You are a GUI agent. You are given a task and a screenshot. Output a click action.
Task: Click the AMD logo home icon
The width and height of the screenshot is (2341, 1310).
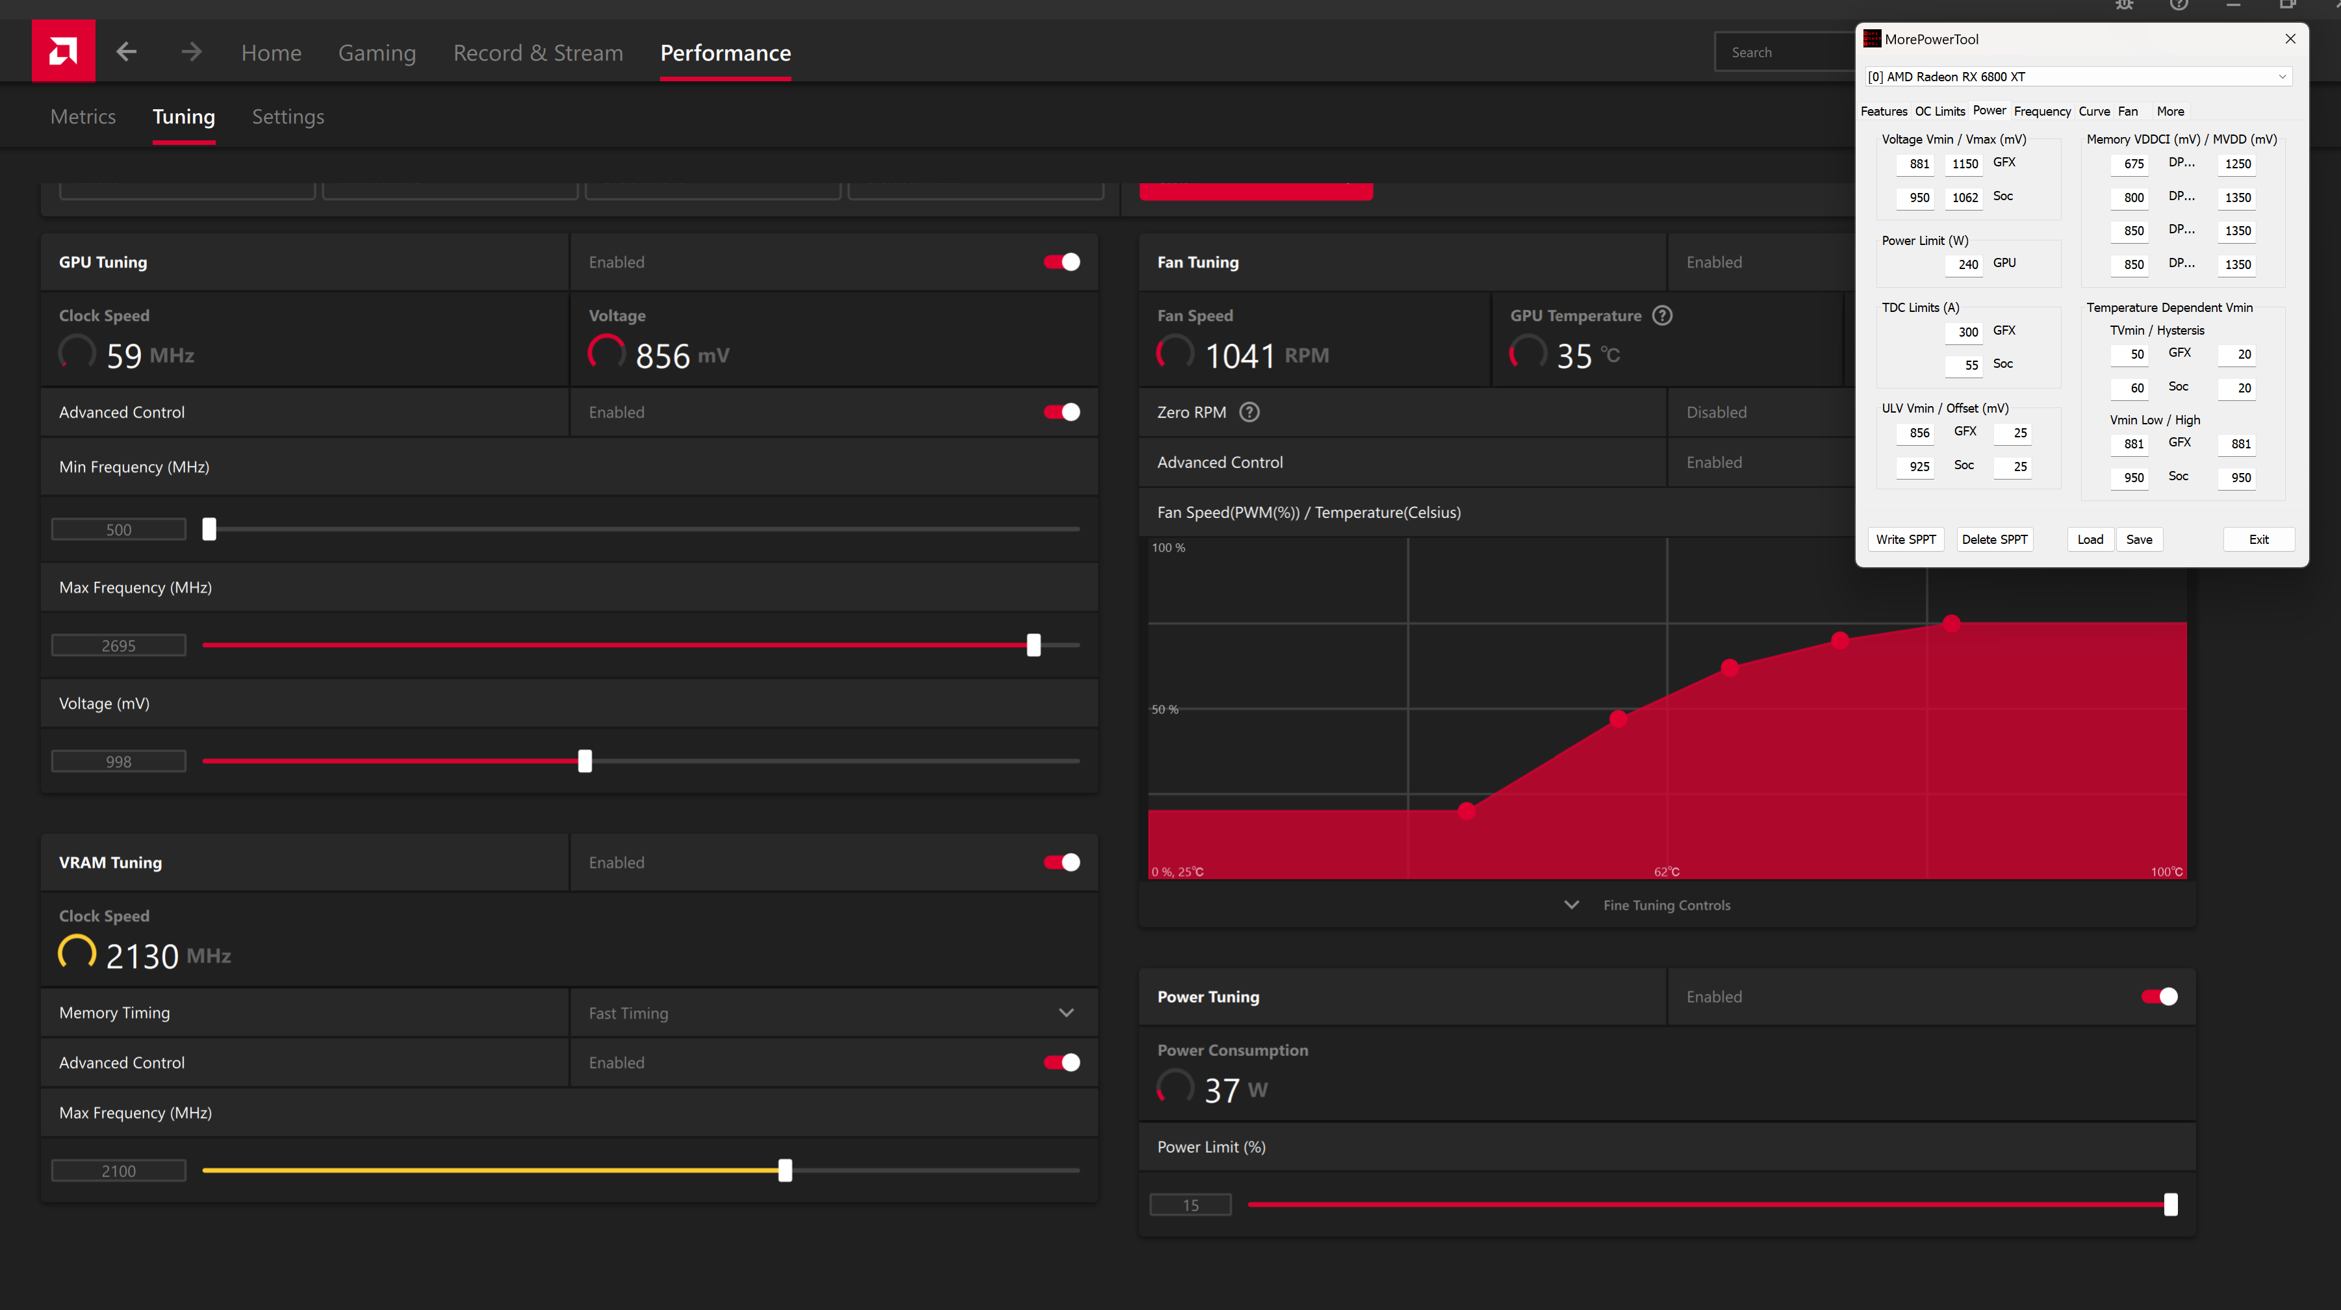pyautogui.click(x=63, y=51)
